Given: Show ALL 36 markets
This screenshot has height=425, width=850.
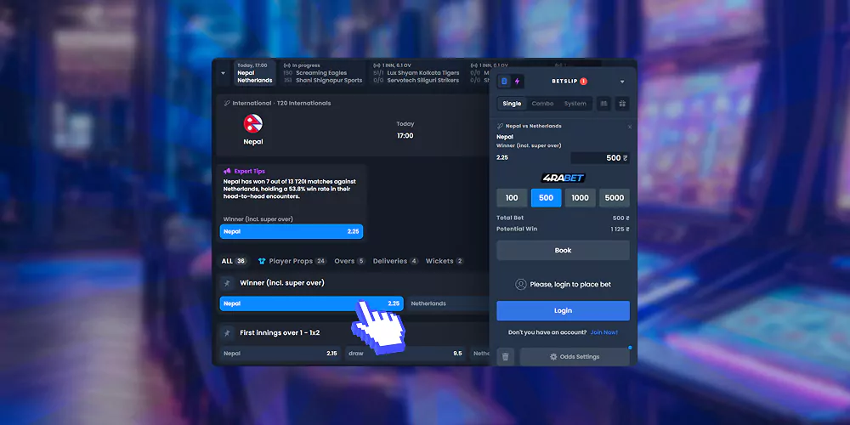Looking at the screenshot, I should (x=234, y=261).
